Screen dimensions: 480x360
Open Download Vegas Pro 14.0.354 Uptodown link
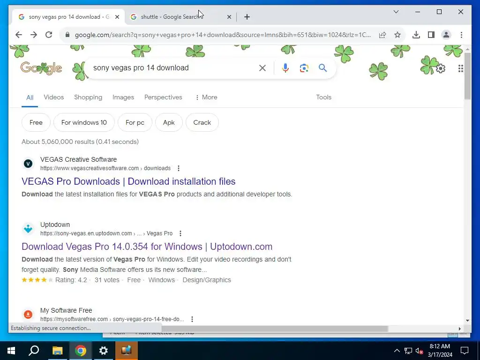point(147,247)
